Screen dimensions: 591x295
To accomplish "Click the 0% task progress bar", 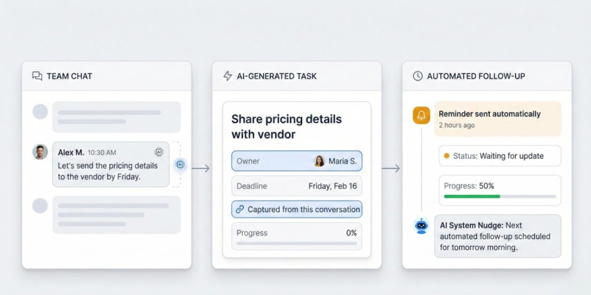I will click(296, 243).
